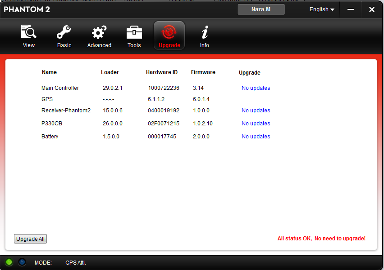Viewport: 384px width, 270px height.
Task: Click the Upgrade column header
Action: 250,73
